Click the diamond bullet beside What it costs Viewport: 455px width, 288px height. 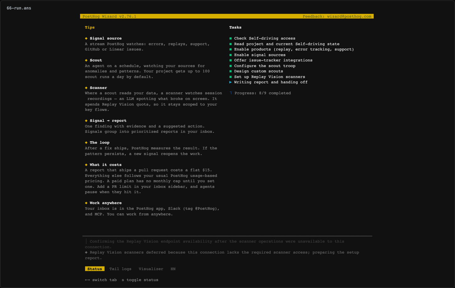pyautogui.click(x=86, y=165)
